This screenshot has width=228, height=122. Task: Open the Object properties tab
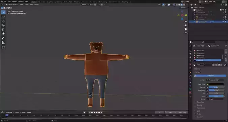[190, 72]
